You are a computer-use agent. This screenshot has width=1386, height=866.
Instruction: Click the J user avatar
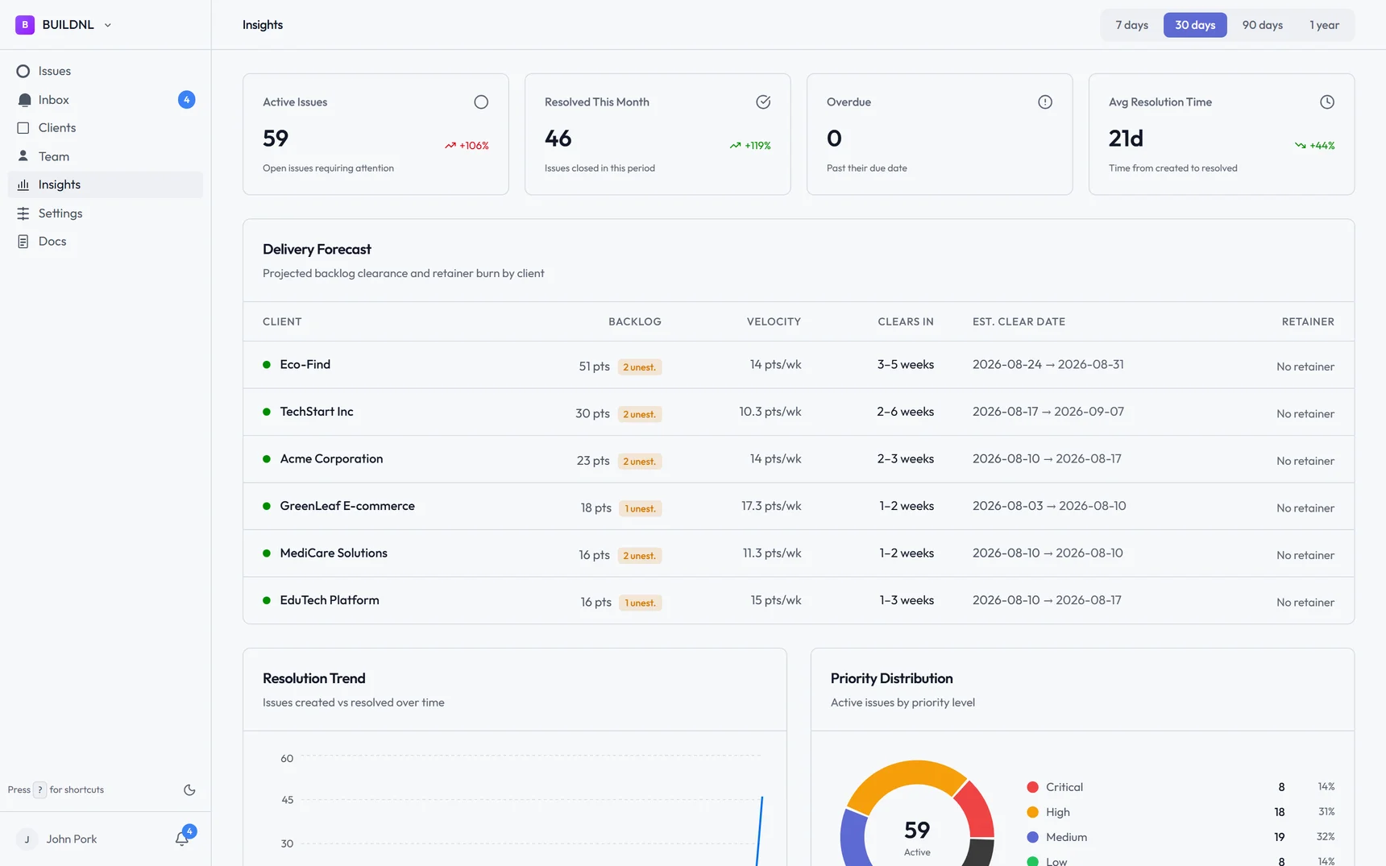27,839
